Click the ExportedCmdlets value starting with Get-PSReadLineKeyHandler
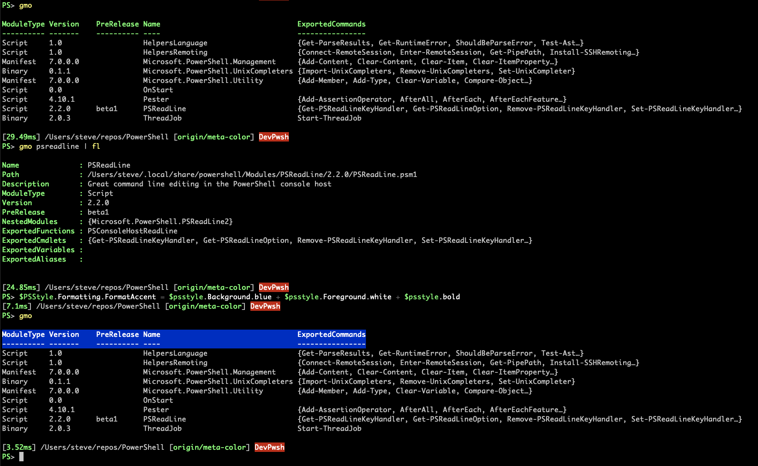 (310, 240)
